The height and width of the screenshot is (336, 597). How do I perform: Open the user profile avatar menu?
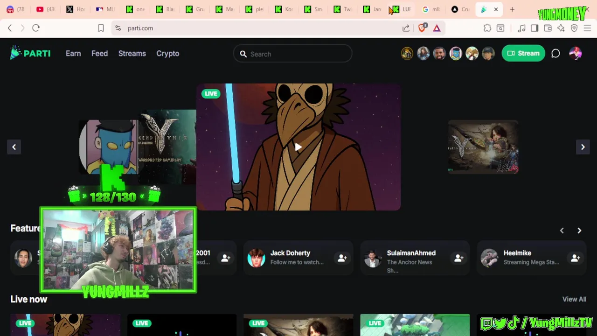(576, 53)
